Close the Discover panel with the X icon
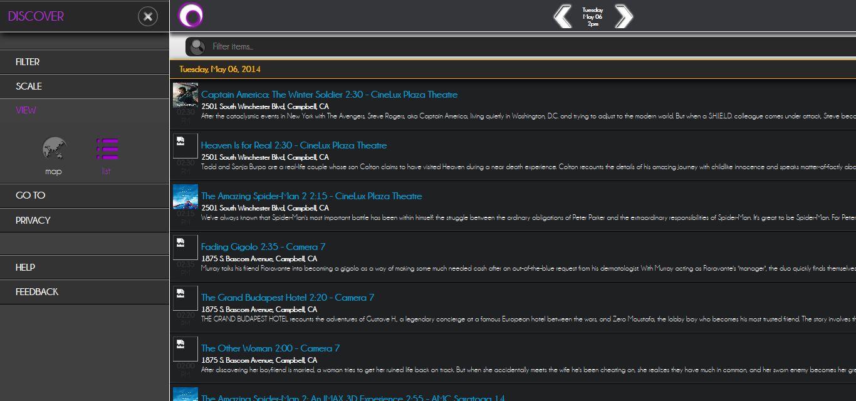 point(148,16)
